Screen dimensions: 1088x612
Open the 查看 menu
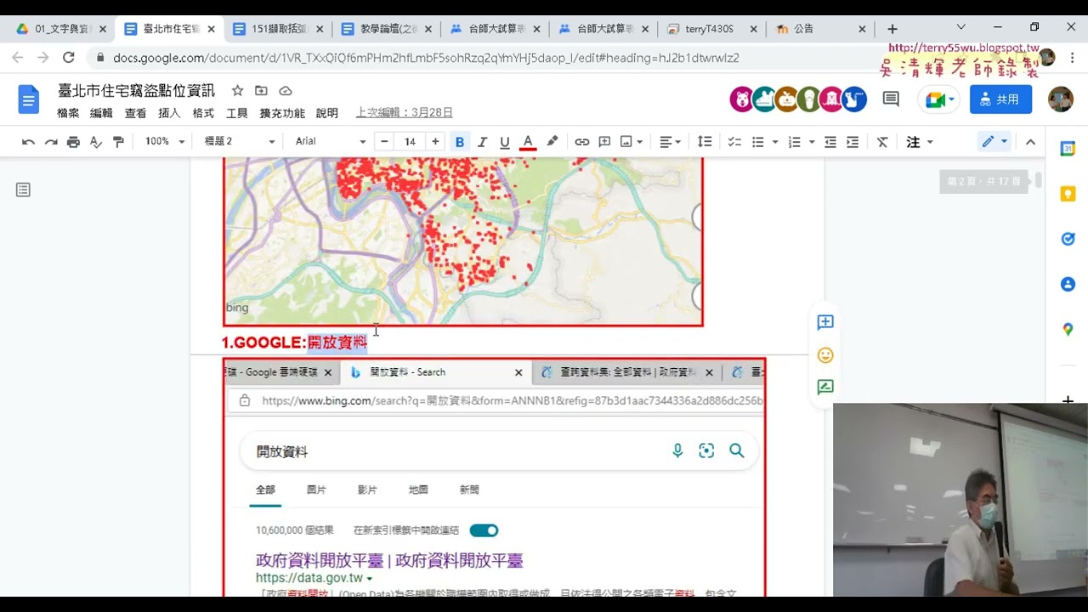[135, 113]
